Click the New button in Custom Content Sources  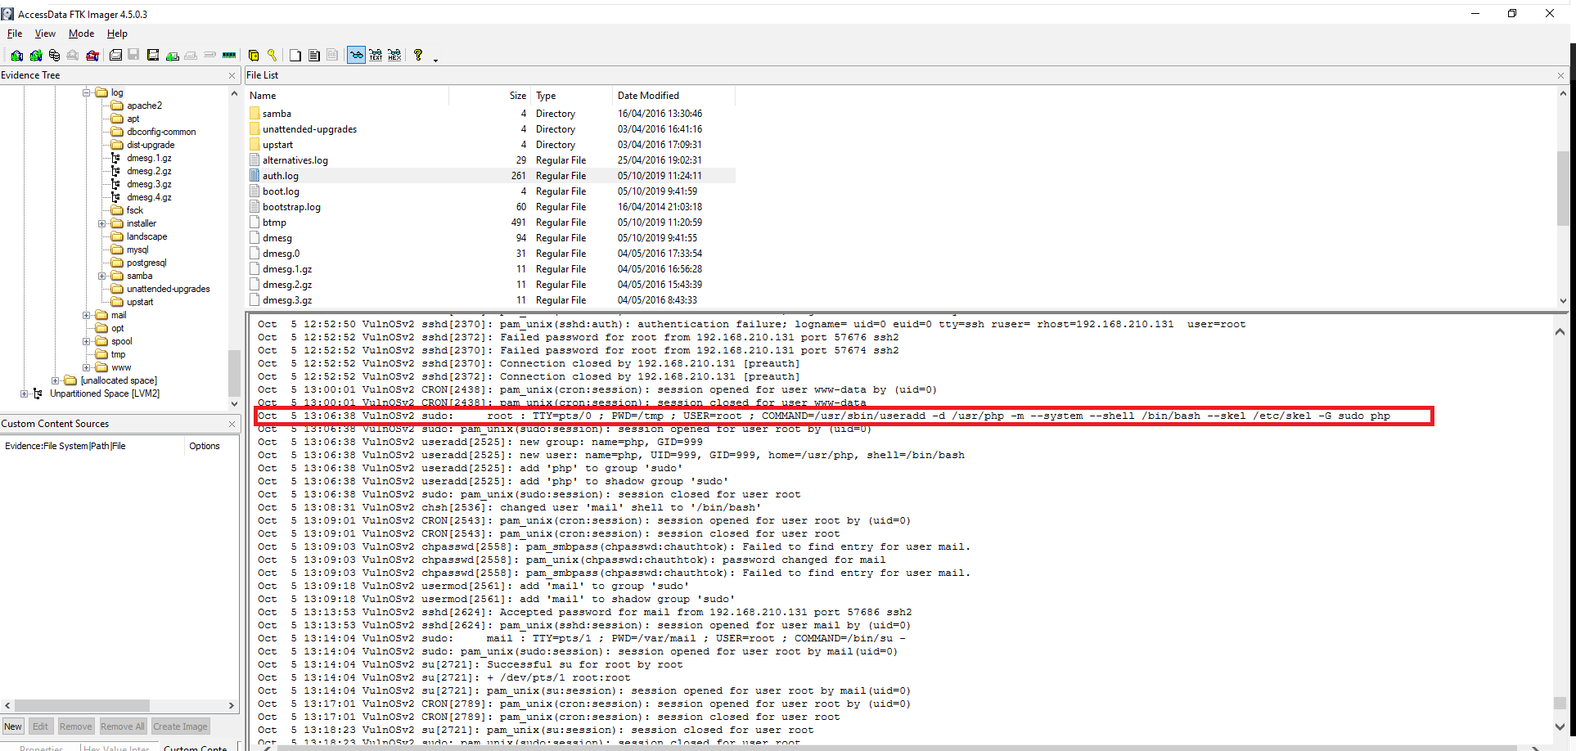point(13,726)
